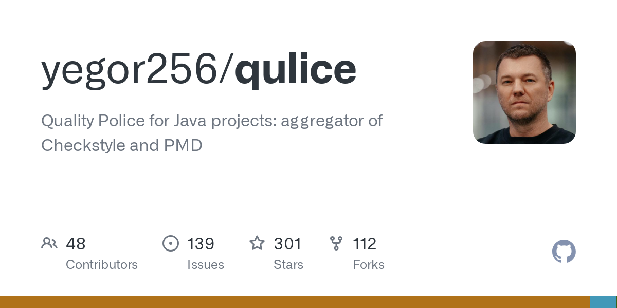Screen dimensions: 617x308
Task: Click the yegor256 owner name in title
Action: pos(130,69)
